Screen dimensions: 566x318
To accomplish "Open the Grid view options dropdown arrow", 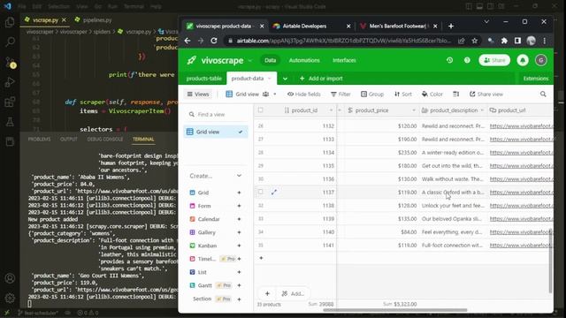I will [275, 95].
